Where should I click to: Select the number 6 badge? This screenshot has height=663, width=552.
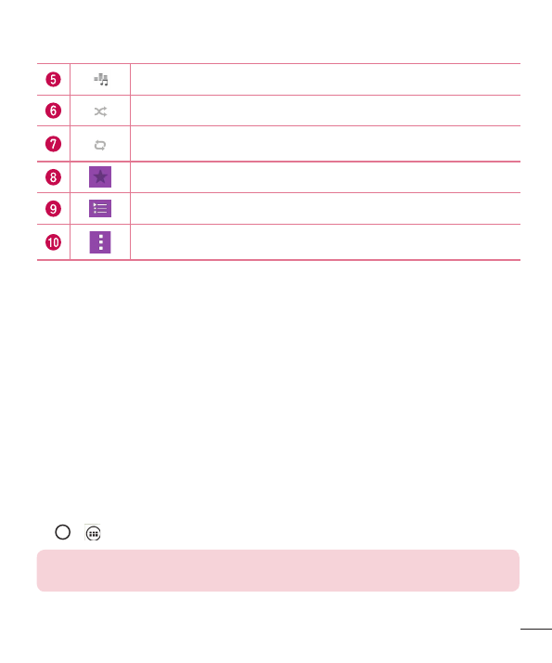[x=53, y=110]
